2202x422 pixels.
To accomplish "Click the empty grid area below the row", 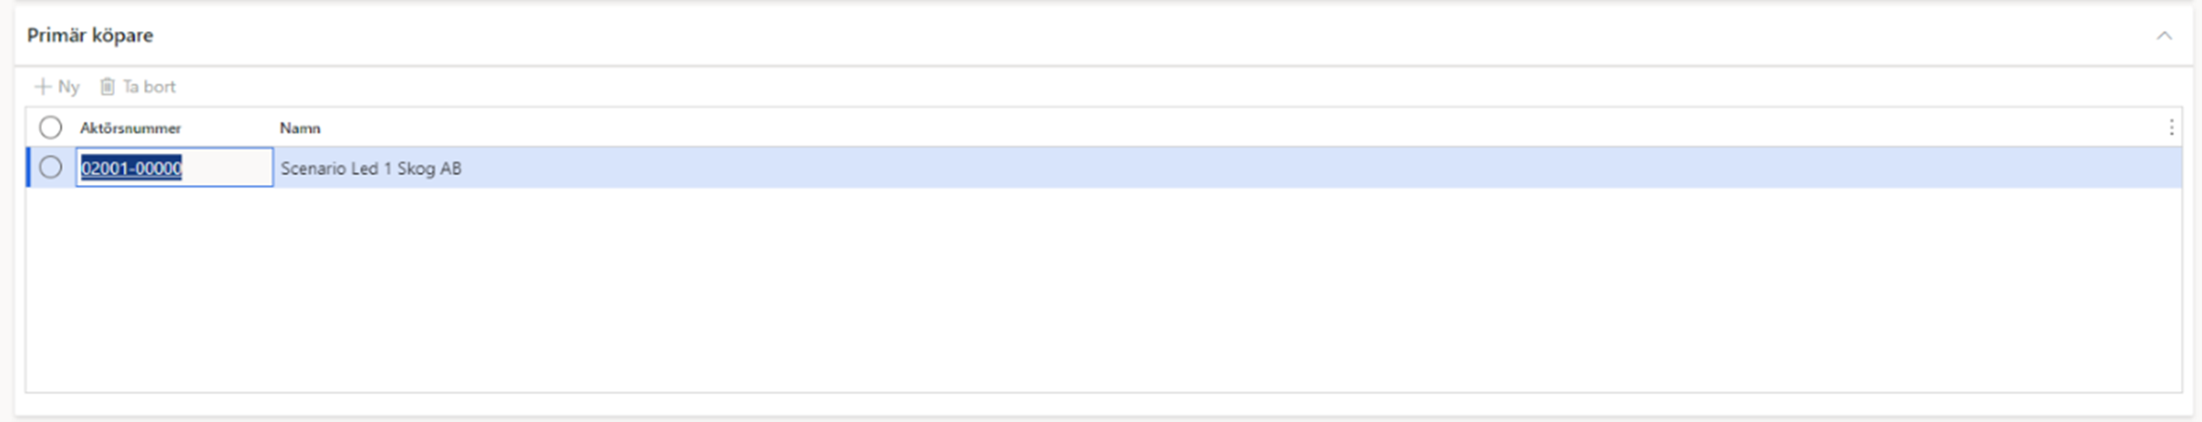I will (1103, 290).
